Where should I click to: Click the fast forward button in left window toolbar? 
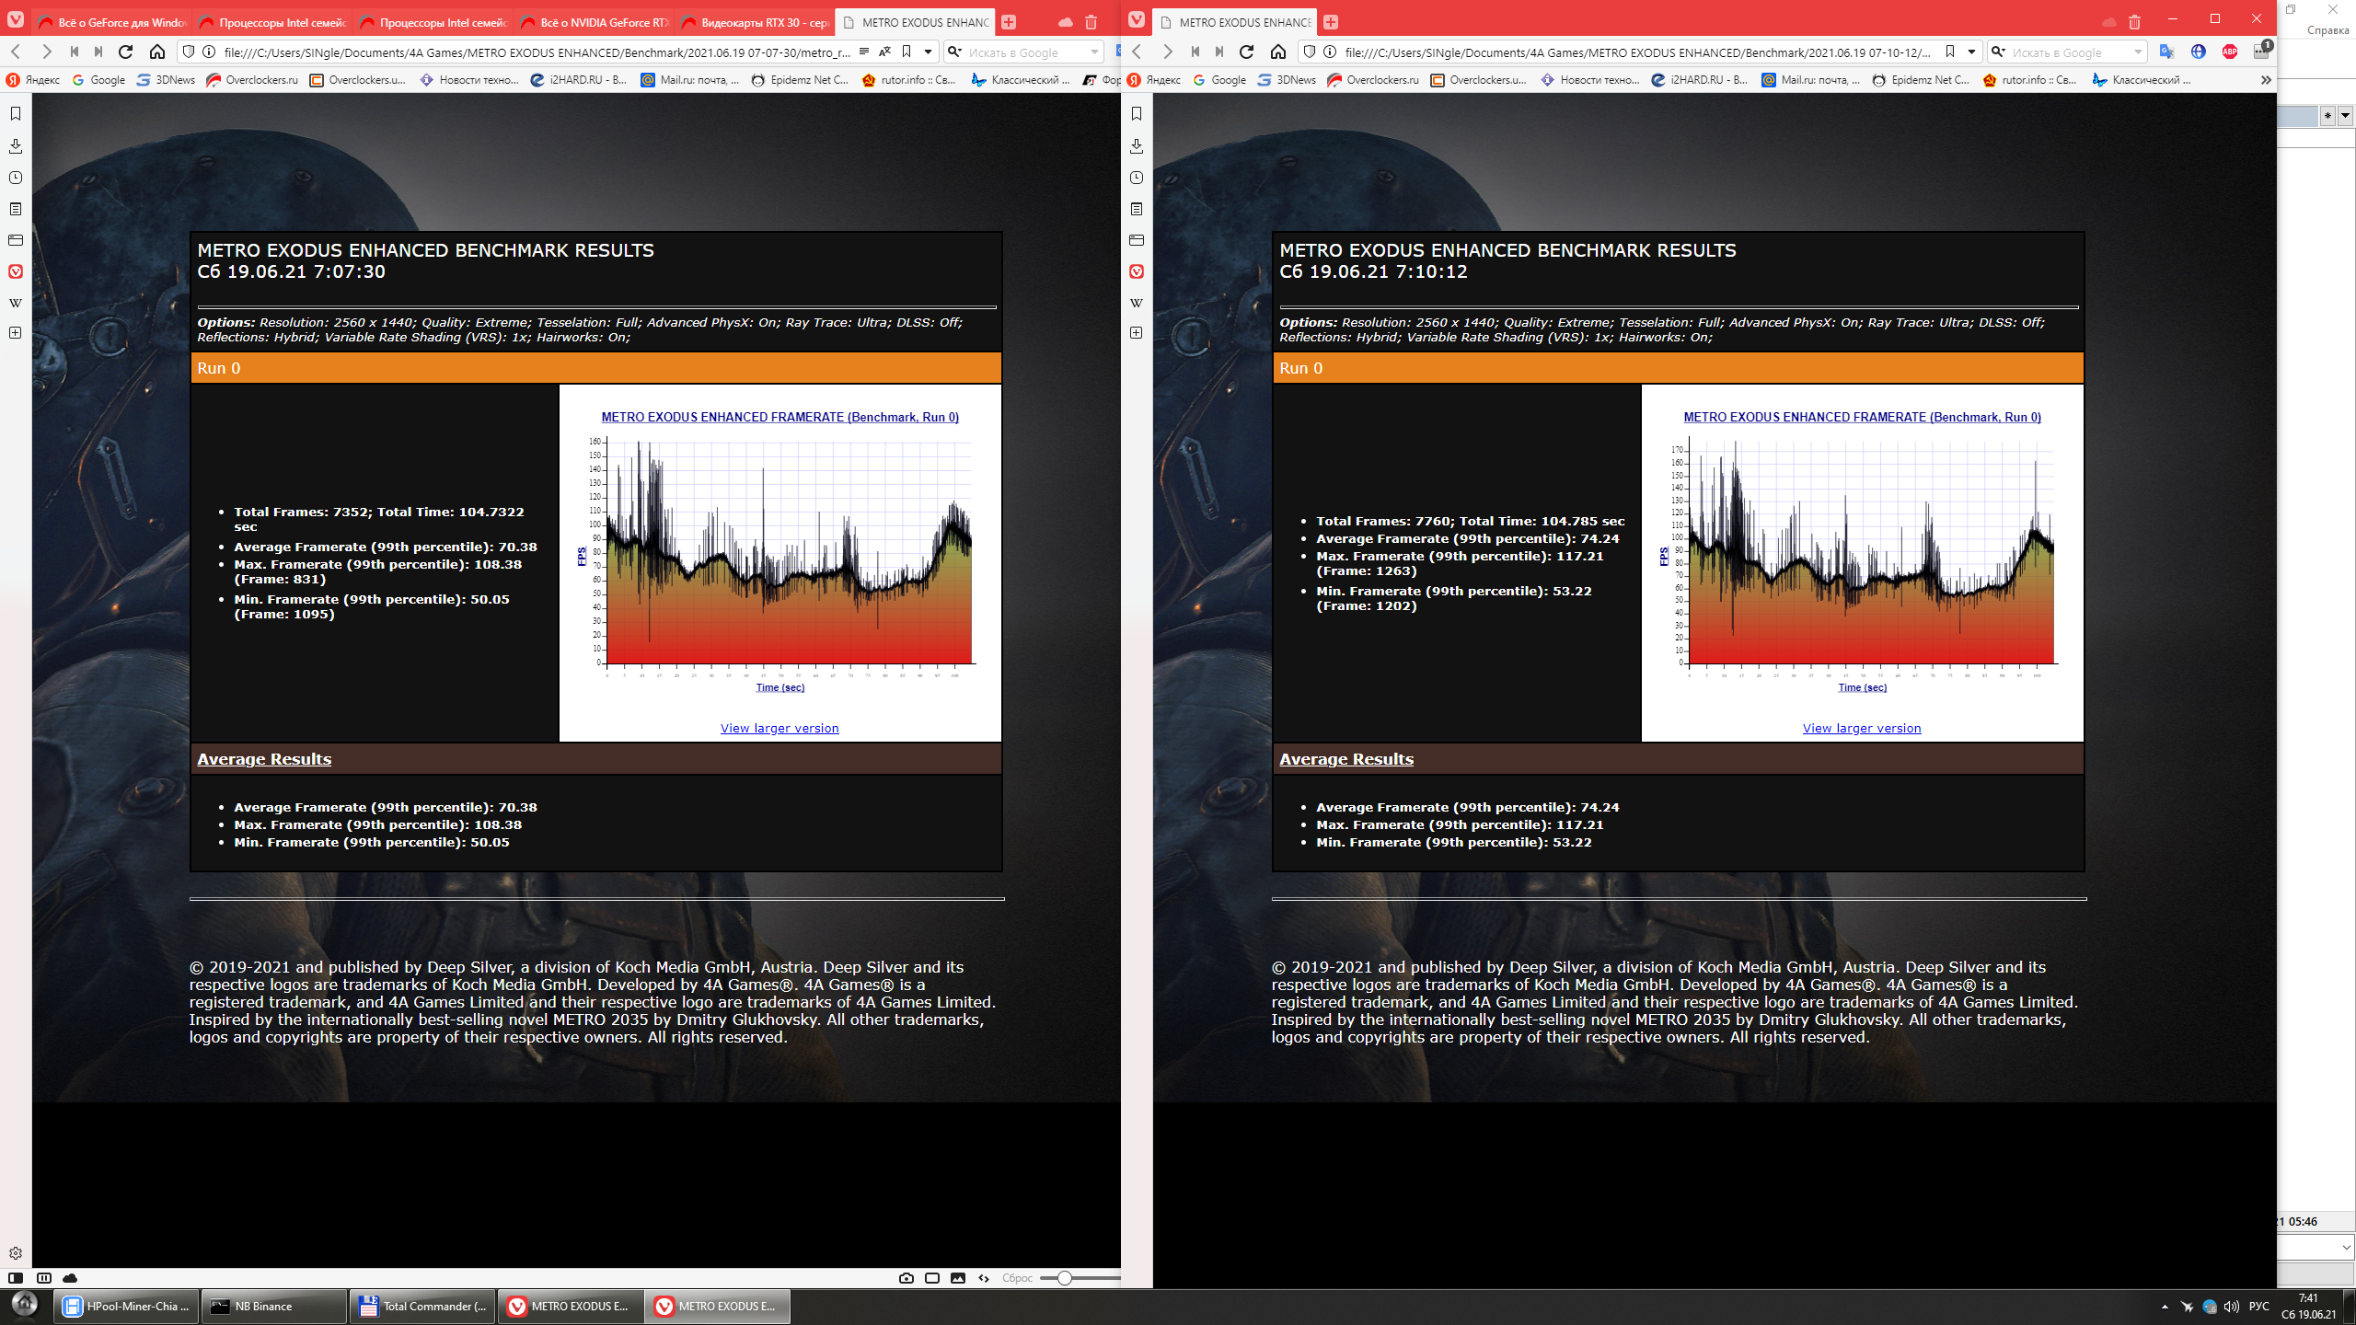click(x=98, y=52)
